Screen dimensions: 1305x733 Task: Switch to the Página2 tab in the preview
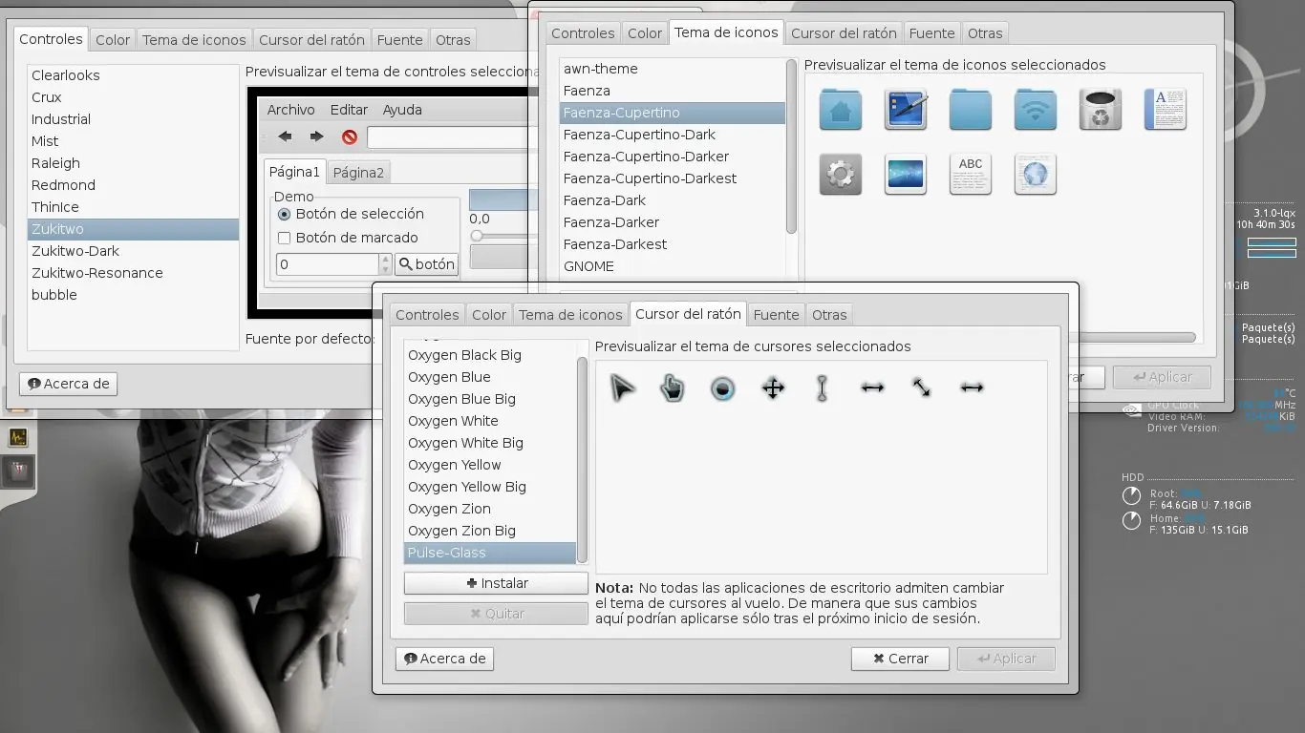[358, 173]
